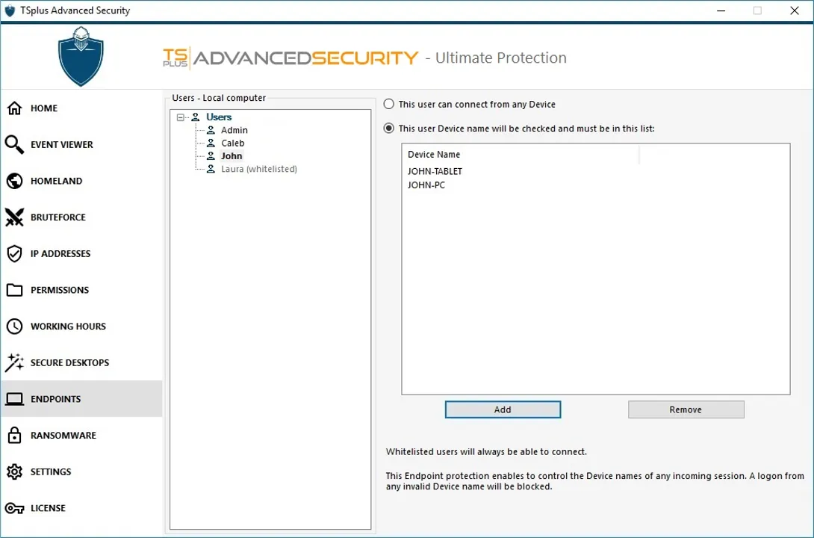Go to the Secure Desktops section label
The height and width of the screenshot is (538, 814).
(x=69, y=362)
